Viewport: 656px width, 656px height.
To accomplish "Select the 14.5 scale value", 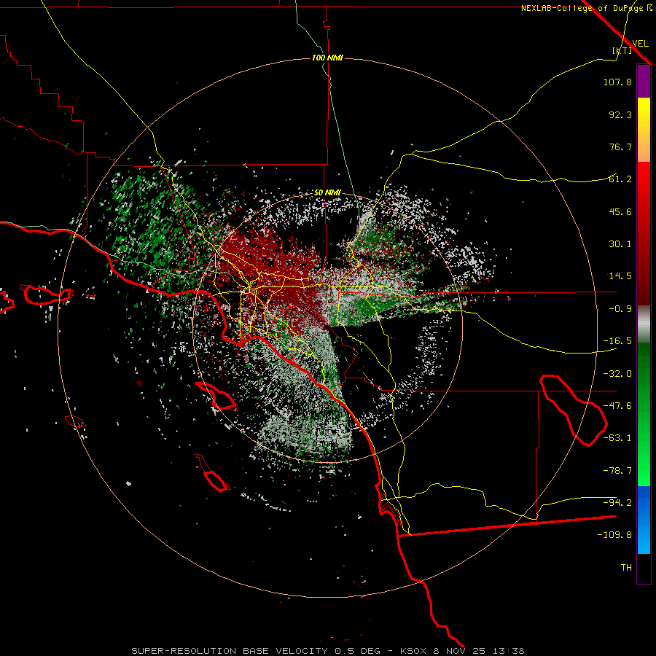I will click(620, 276).
